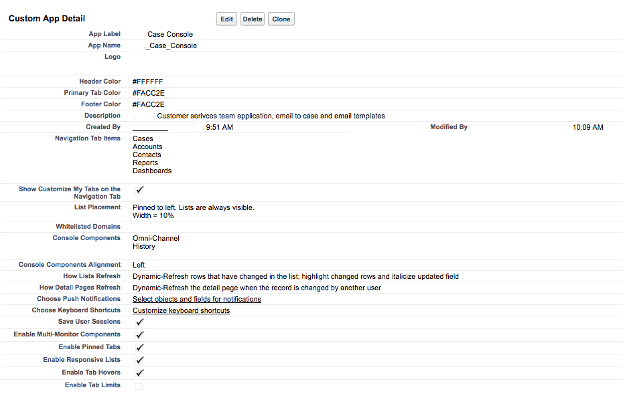Toggle Enable Multi-Monitor Components checkmark
This screenshot has height=410, width=623.
[x=139, y=334]
